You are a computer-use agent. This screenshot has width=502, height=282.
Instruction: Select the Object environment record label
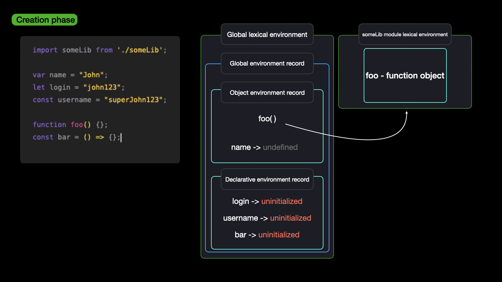tap(267, 93)
